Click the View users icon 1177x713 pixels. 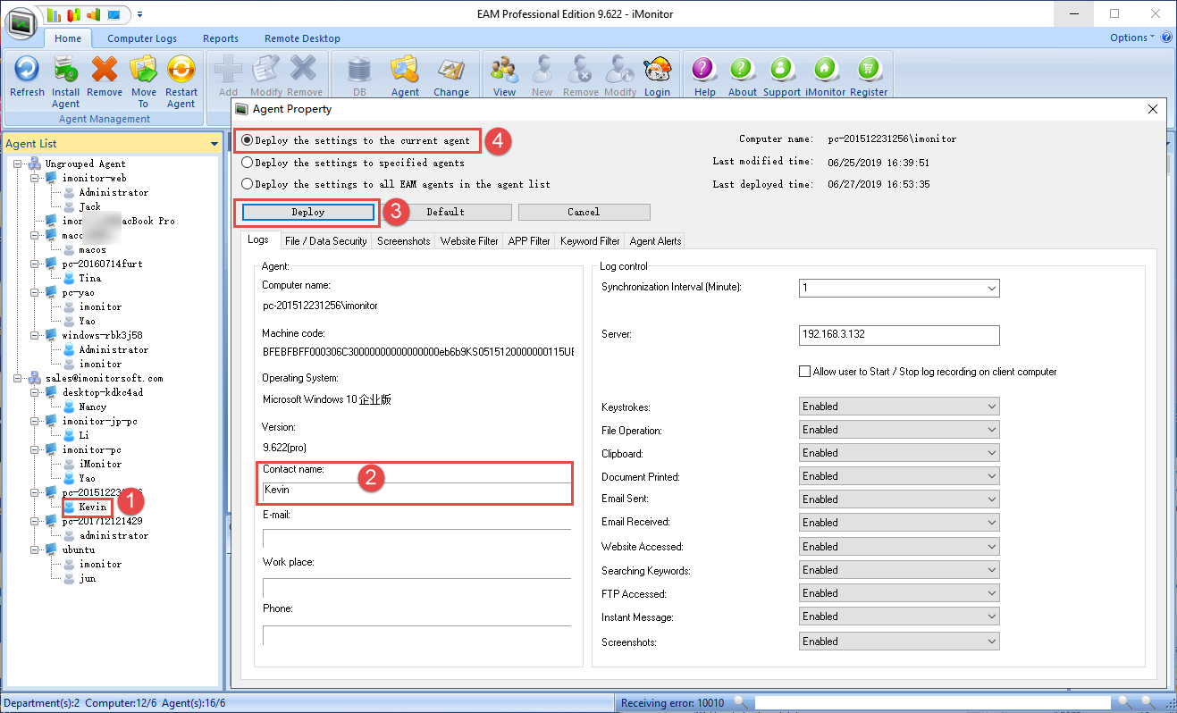tap(504, 70)
